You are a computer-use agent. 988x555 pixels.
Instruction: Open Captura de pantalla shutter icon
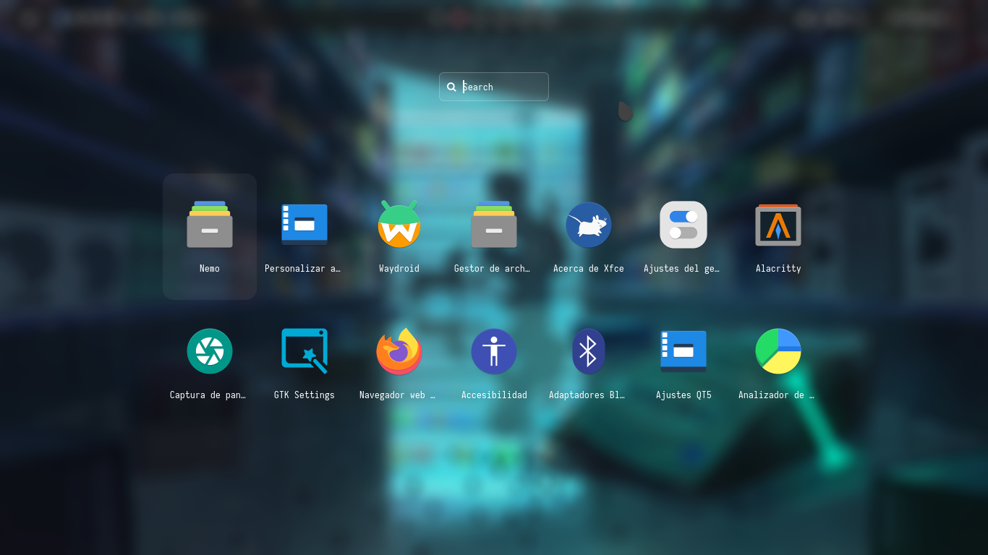click(210, 351)
